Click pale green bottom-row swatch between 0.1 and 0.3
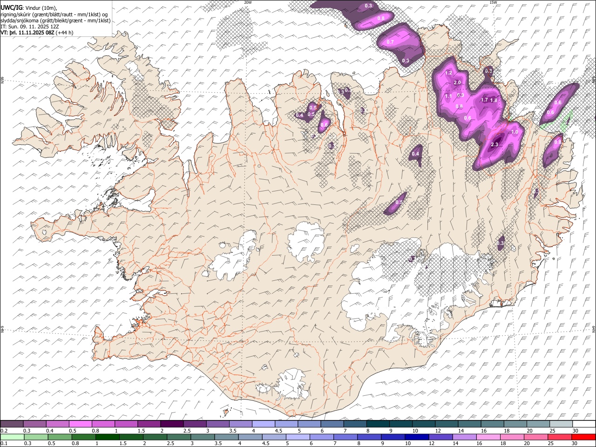596x447 pixels. click(12, 437)
